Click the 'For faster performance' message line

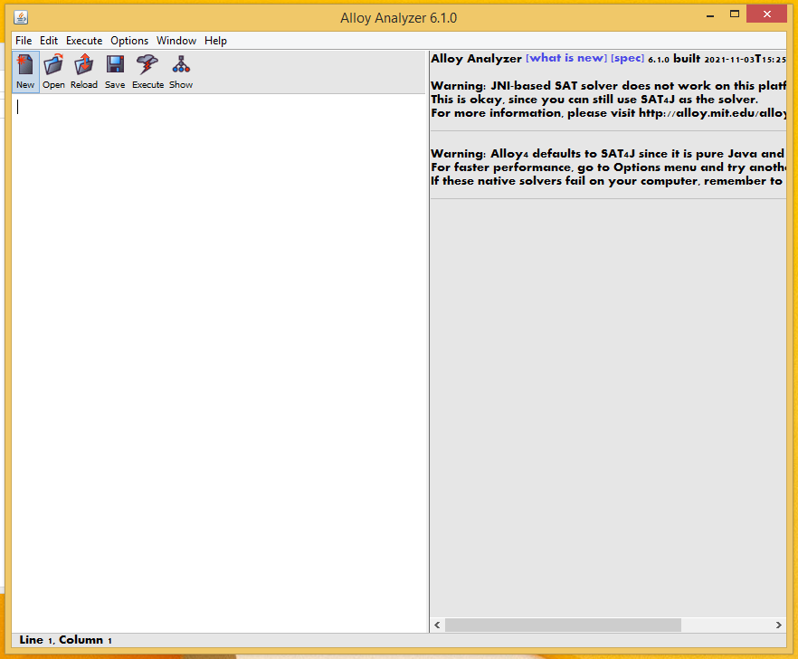(x=608, y=167)
